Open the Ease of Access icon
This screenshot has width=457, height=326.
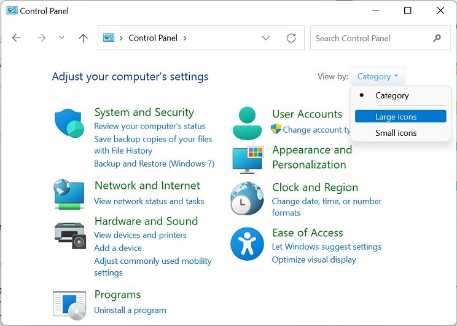click(x=247, y=244)
